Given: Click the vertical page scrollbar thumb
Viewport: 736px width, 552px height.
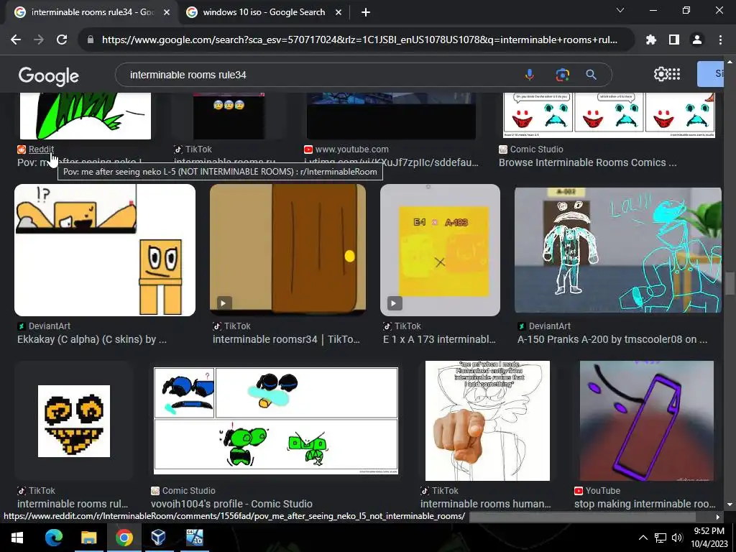Looking at the screenshot, I should pos(729,283).
